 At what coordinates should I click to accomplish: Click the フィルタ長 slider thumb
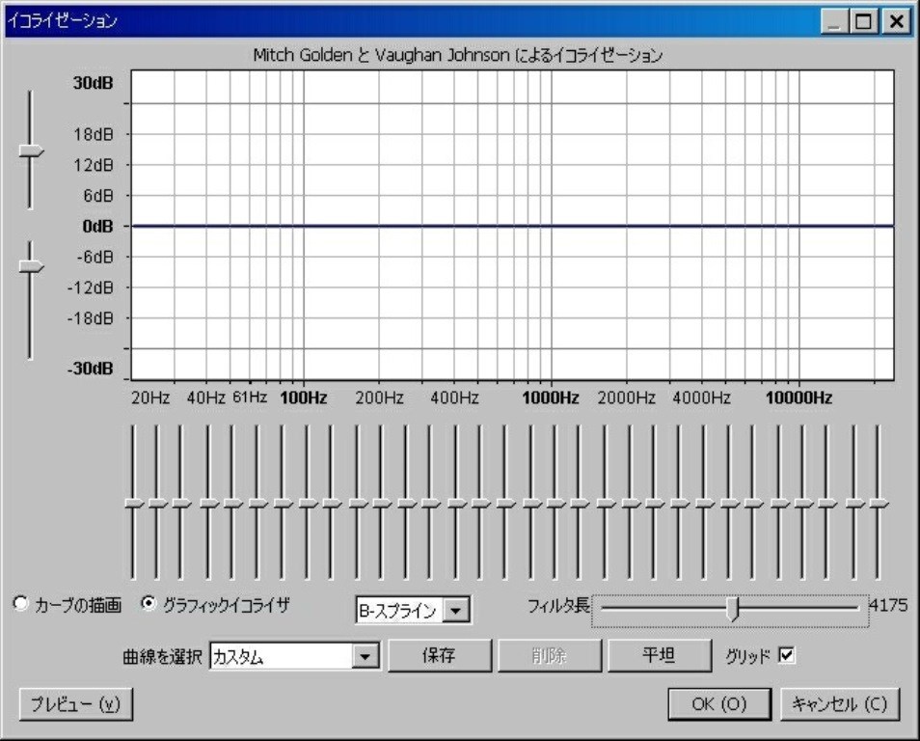click(732, 609)
